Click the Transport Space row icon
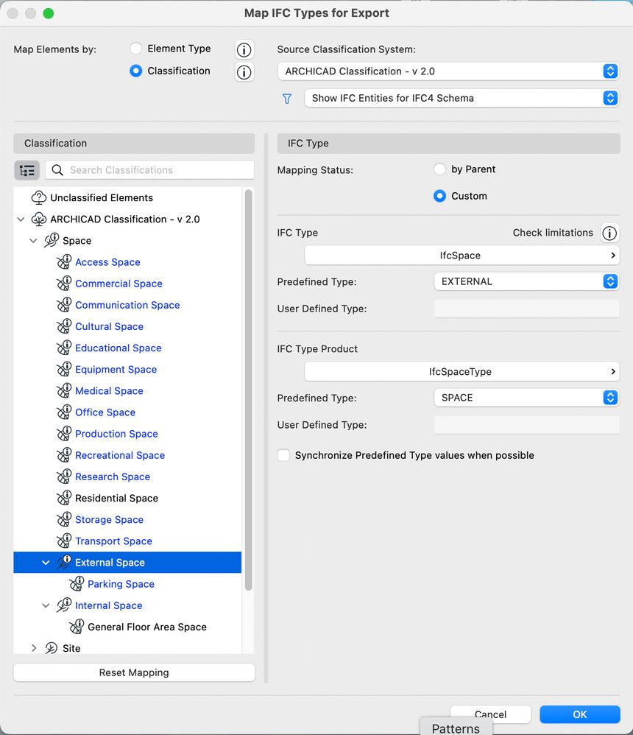 tap(64, 541)
